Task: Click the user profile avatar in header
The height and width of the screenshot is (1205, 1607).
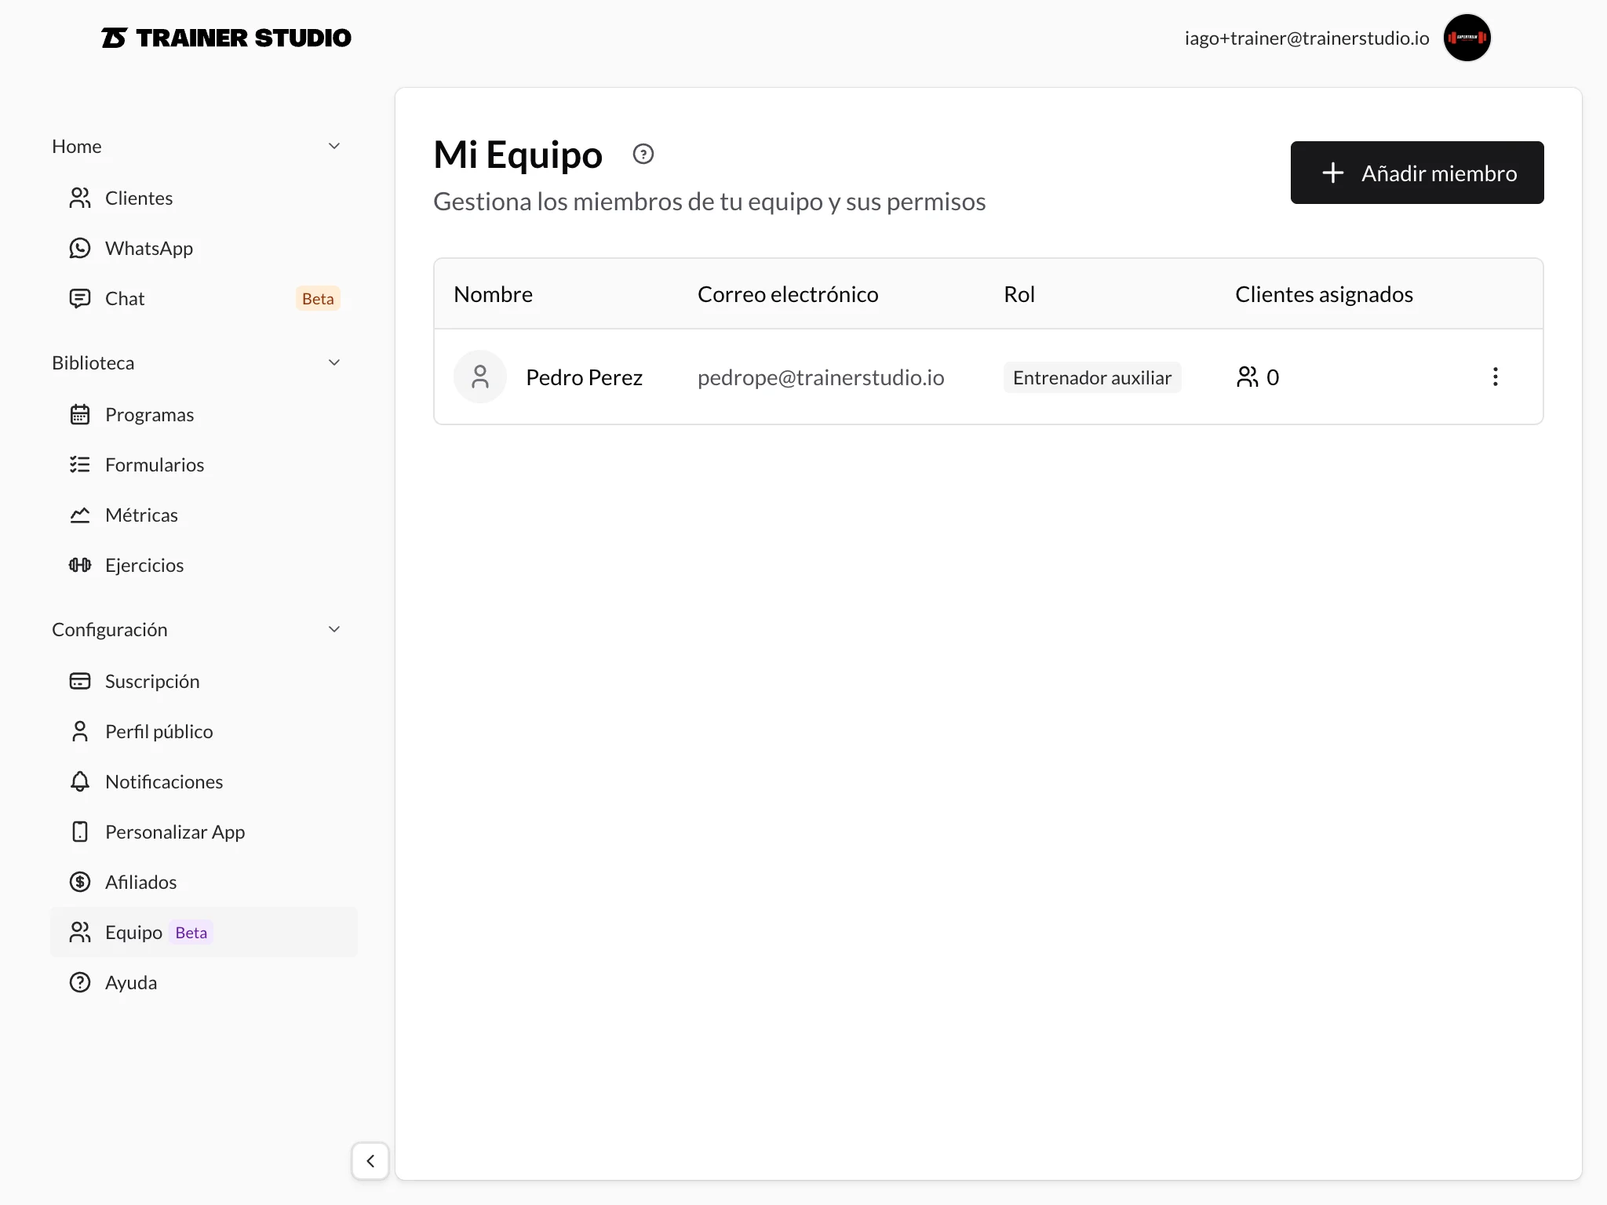Action: [x=1467, y=38]
